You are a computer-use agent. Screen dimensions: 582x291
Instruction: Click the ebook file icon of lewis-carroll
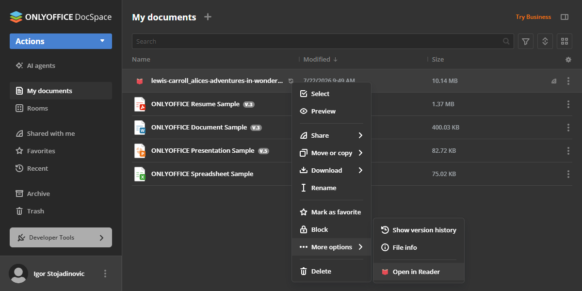pyautogui.click(x=140, y=81)
